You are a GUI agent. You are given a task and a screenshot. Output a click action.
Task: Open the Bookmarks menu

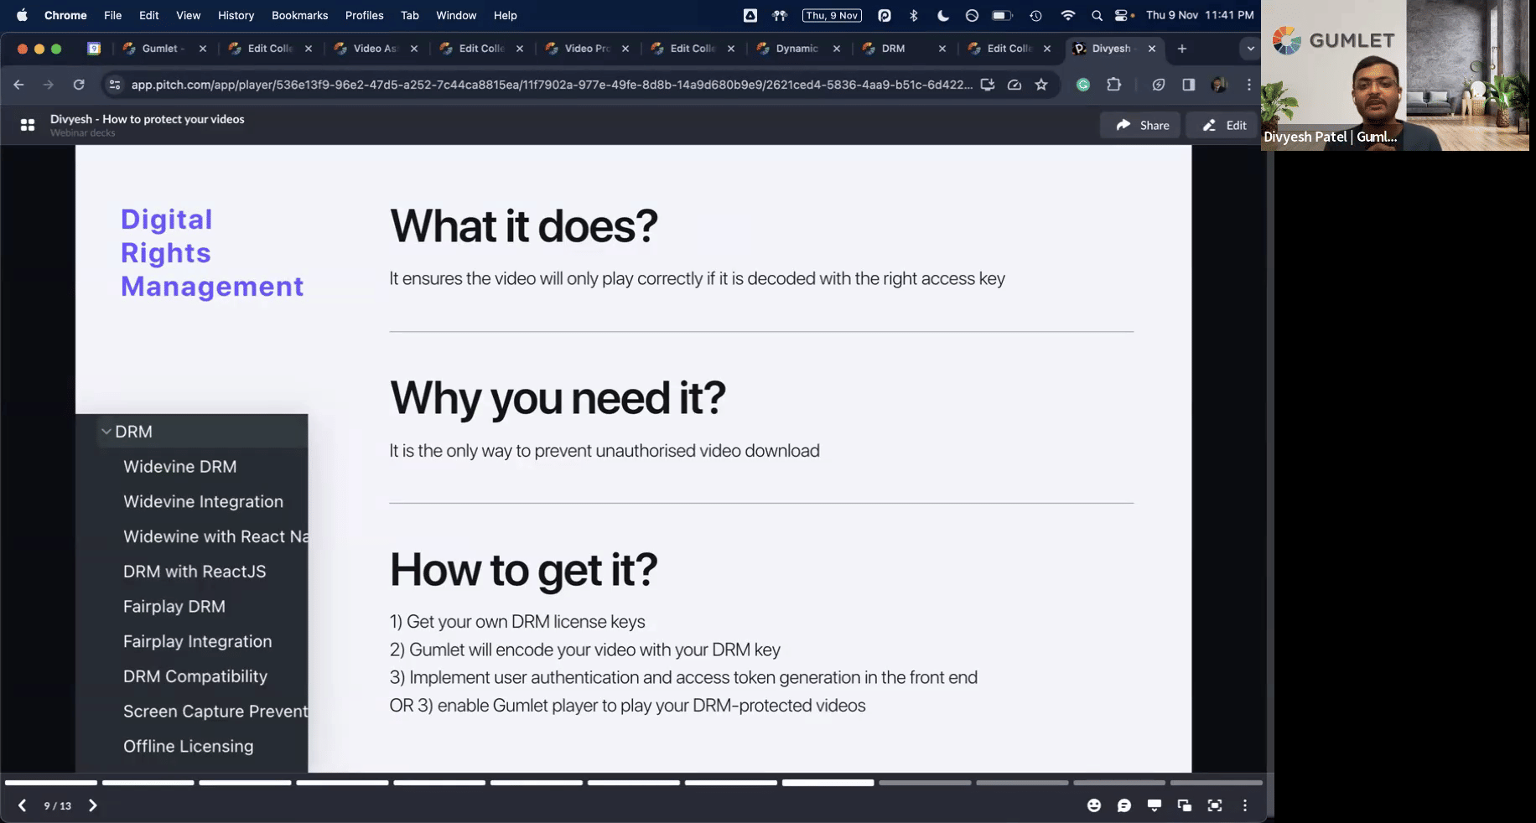(299, 15)
